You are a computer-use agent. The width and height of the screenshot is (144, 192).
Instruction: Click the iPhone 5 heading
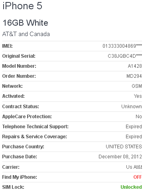pos(22,6)
